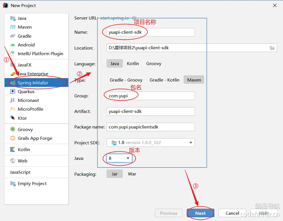Select Quarkus in generator list
This screenshot has width=283, height=221.
point(36,91)
